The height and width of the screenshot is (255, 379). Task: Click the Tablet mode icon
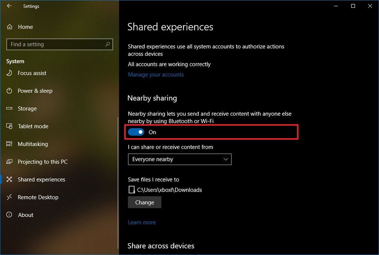click(x=9, y=126)
